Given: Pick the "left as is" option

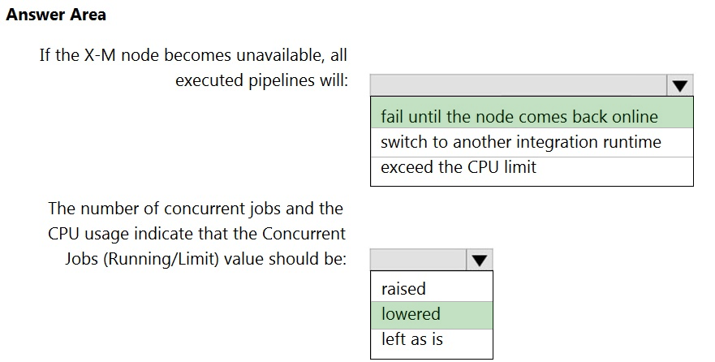Looking at the screenshot, I should point(412,339).
